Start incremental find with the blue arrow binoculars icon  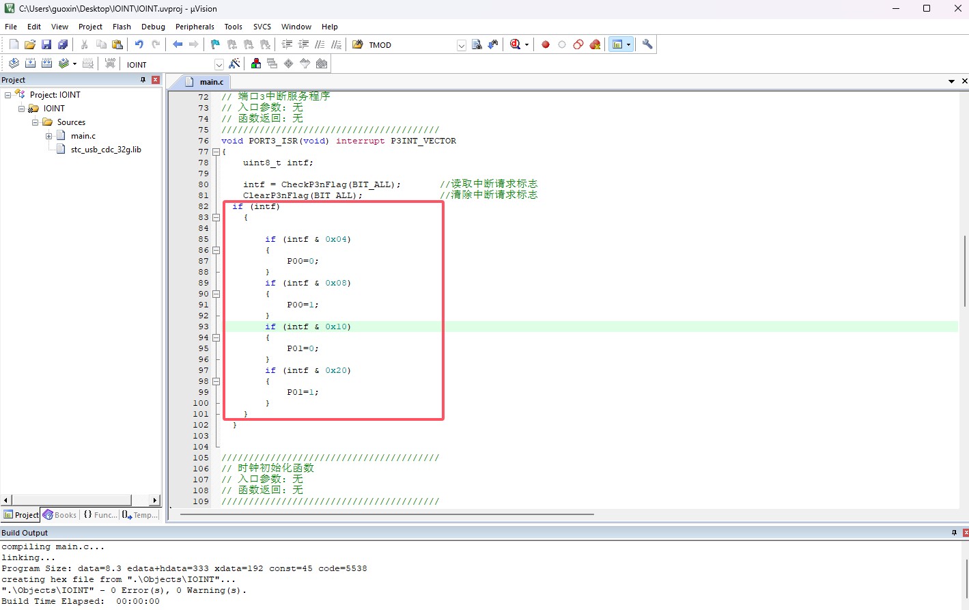coord(493,44)
